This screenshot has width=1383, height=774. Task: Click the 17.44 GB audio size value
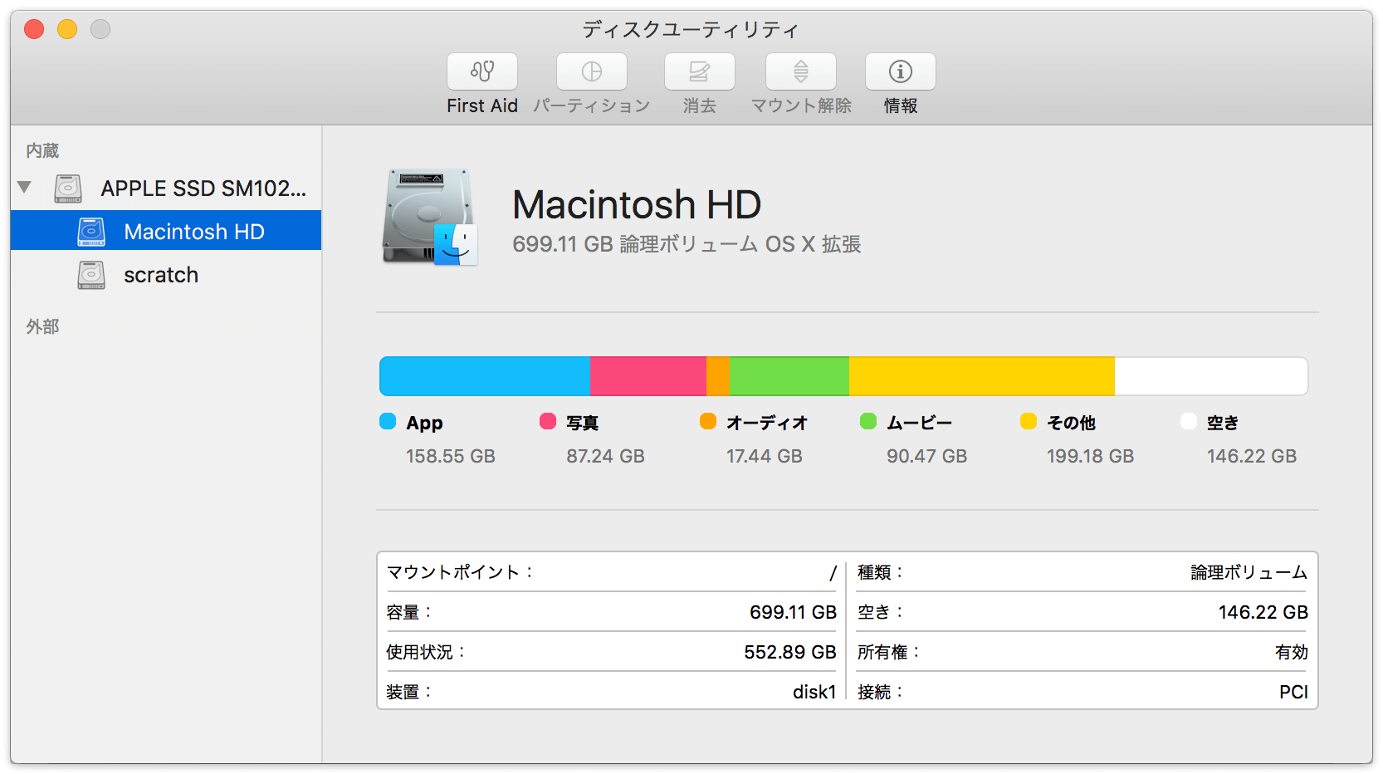tap(765, 456)
